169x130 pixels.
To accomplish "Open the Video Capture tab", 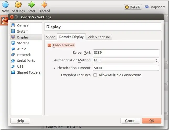I will pyautogui.click(x=99, y=37).
